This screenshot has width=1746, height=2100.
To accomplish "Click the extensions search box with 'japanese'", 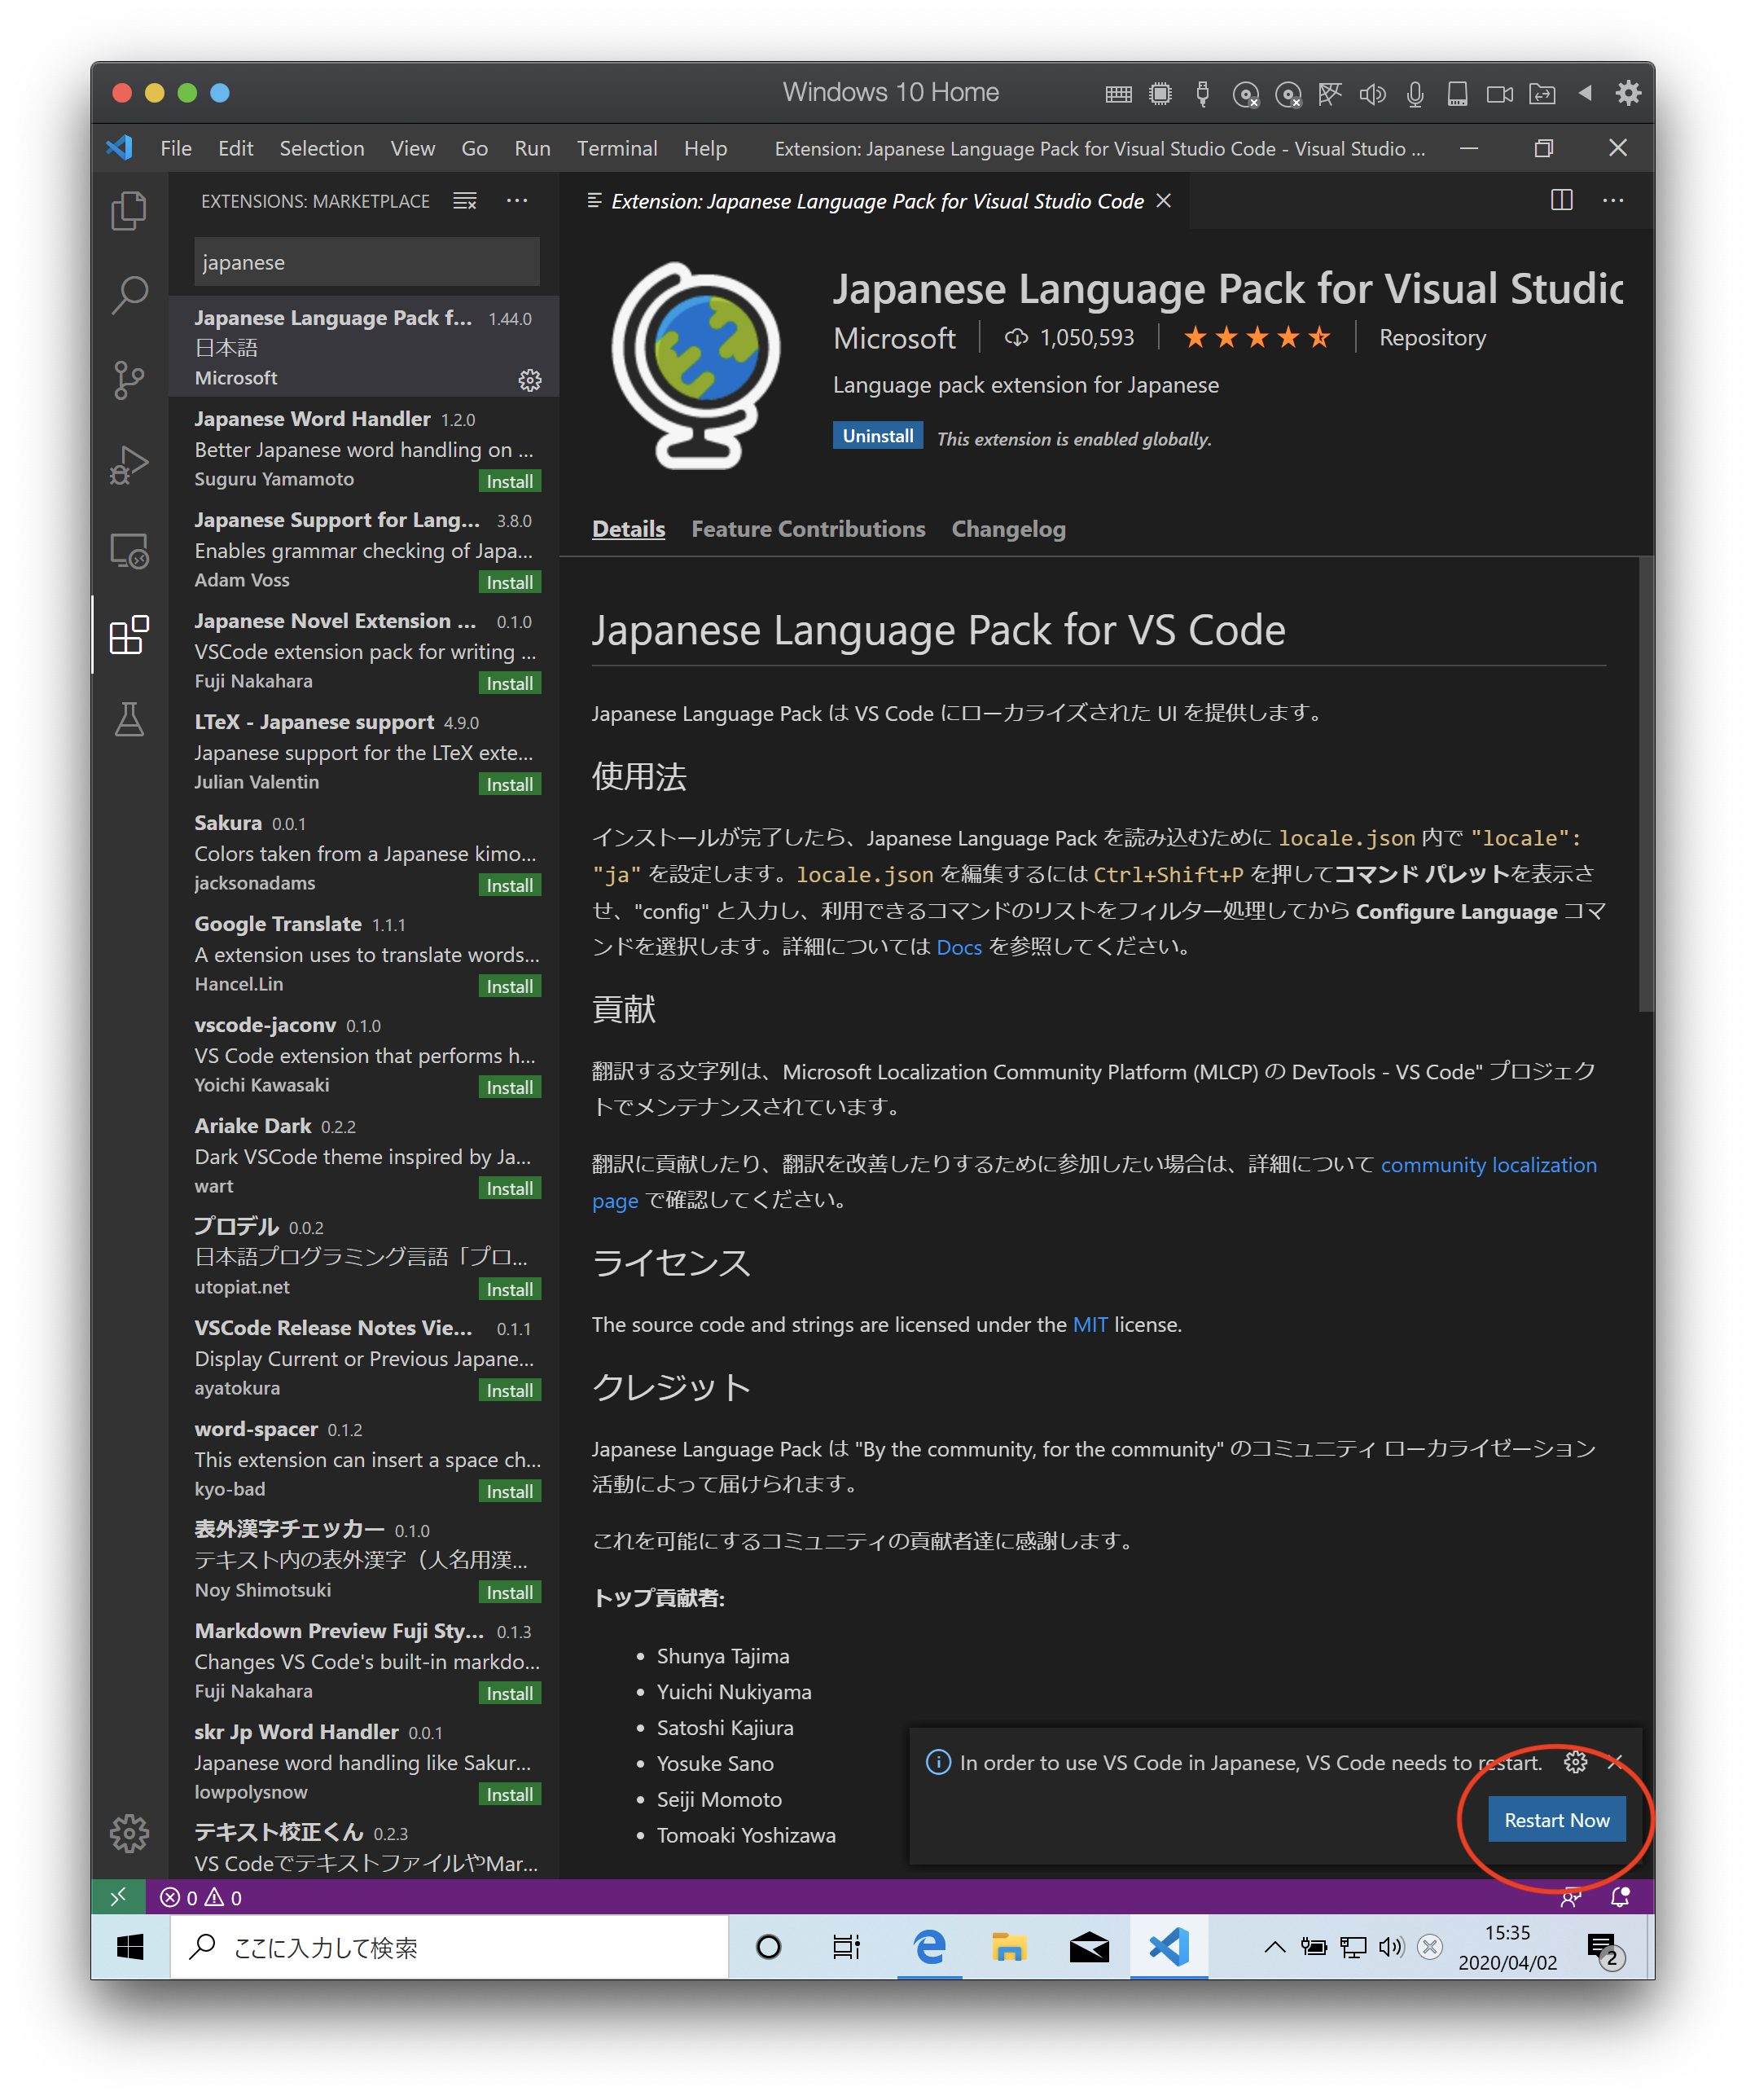I will coord(366,262).
